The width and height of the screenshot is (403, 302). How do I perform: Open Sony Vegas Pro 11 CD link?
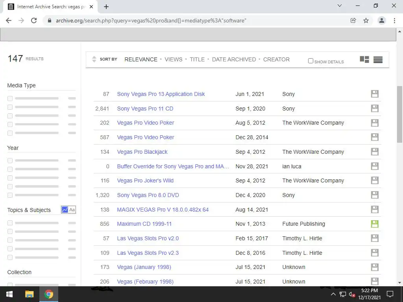point(145,109)
